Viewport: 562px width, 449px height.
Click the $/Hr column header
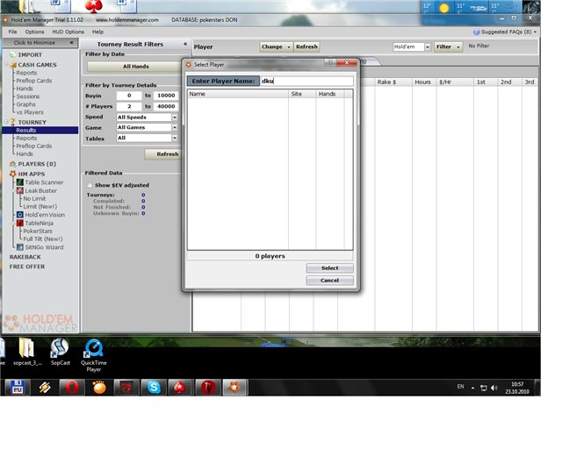(x=455, y=82)
